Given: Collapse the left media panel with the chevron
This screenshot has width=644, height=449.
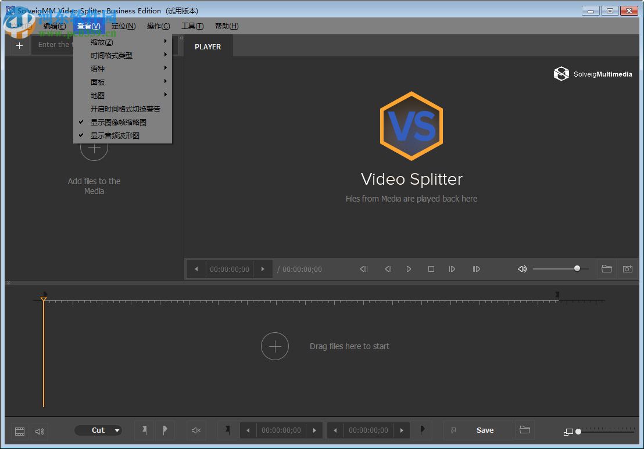Looking at the screenshot, I should coord(181,37).
